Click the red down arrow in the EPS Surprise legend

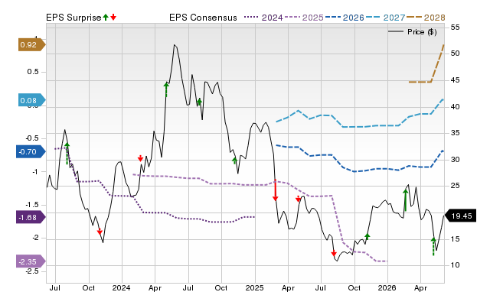click(113, 17)
